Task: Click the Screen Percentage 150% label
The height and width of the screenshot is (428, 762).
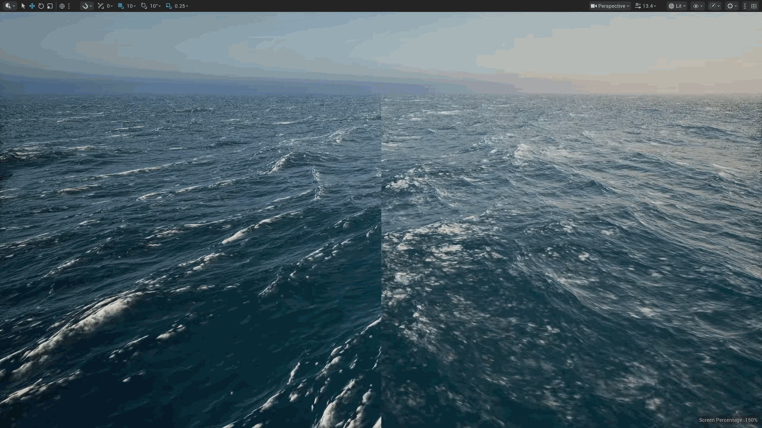Action: tap(728, 420)
